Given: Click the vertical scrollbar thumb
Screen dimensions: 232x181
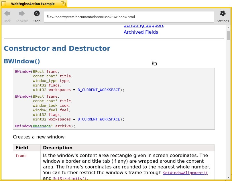Looking at the screenshot, I should [x=228, y=35].
